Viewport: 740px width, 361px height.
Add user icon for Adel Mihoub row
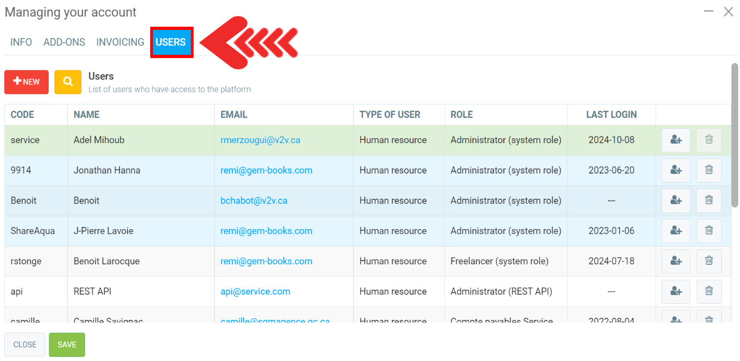(x=675, y=140)
